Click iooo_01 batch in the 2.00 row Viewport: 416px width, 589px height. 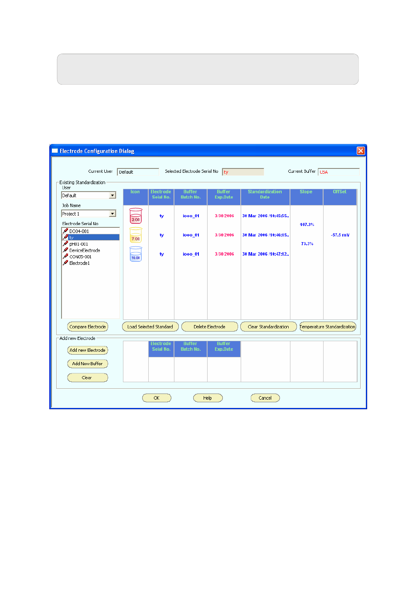[x=191, y=216]
